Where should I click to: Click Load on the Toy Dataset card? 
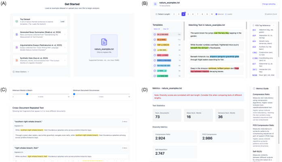point(62,21)
